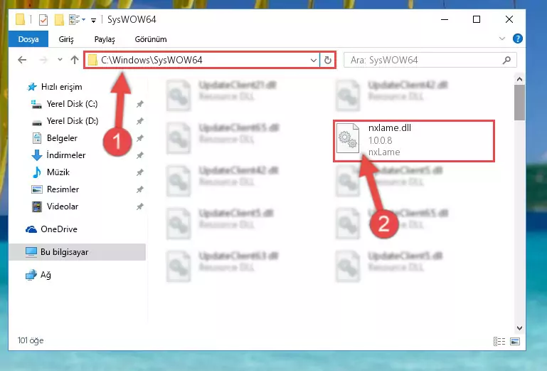Go forward with the right arrow
The image size is (547, 371).
43,60
